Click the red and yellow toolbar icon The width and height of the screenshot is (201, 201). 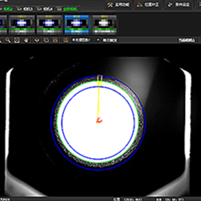pos(55,40)
